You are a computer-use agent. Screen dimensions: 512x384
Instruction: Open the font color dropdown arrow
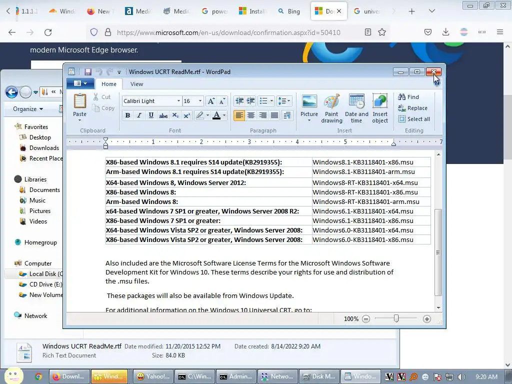point(224,115)
